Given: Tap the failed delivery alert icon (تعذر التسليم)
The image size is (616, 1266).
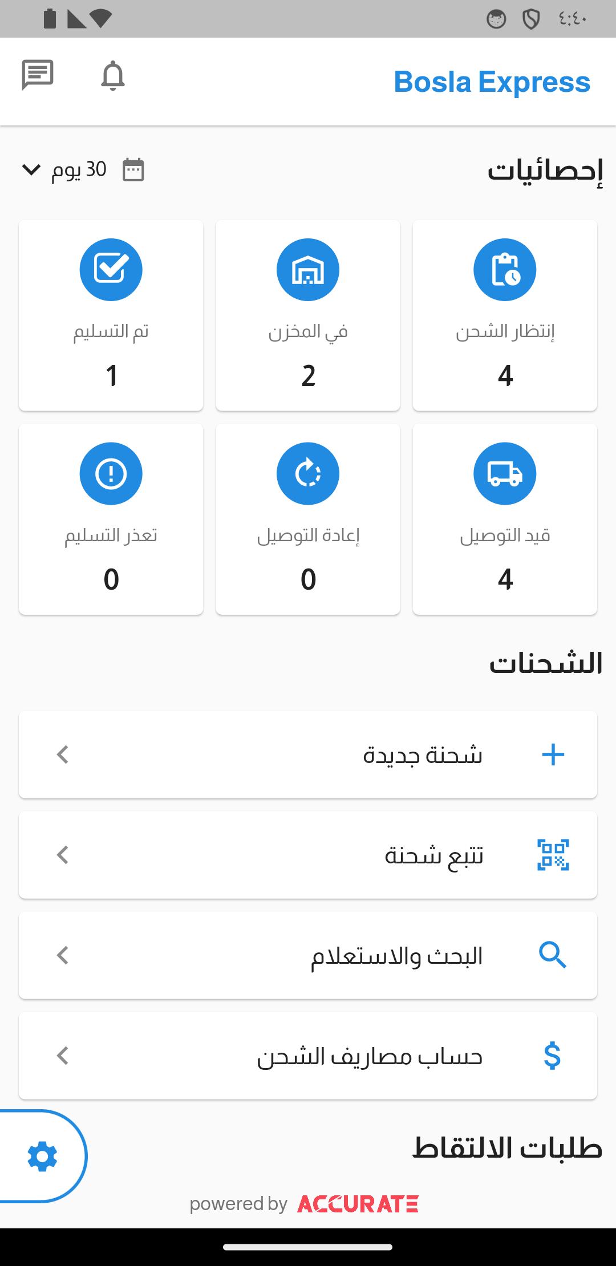Looking at the screenshot, I should pyautogui.click(x=111, y=473).
